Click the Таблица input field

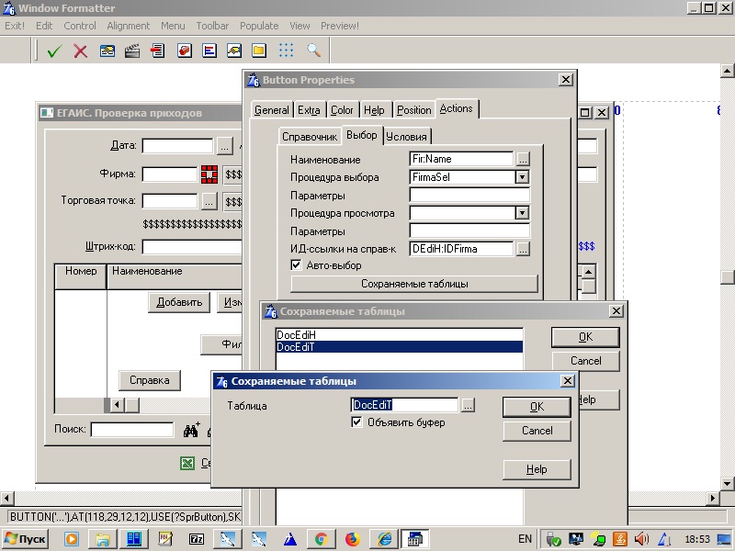tap(404, 405)
